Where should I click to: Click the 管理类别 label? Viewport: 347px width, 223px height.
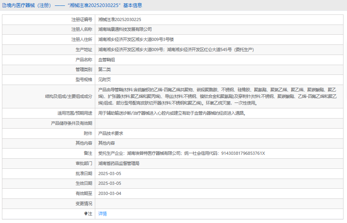point(84,70)
